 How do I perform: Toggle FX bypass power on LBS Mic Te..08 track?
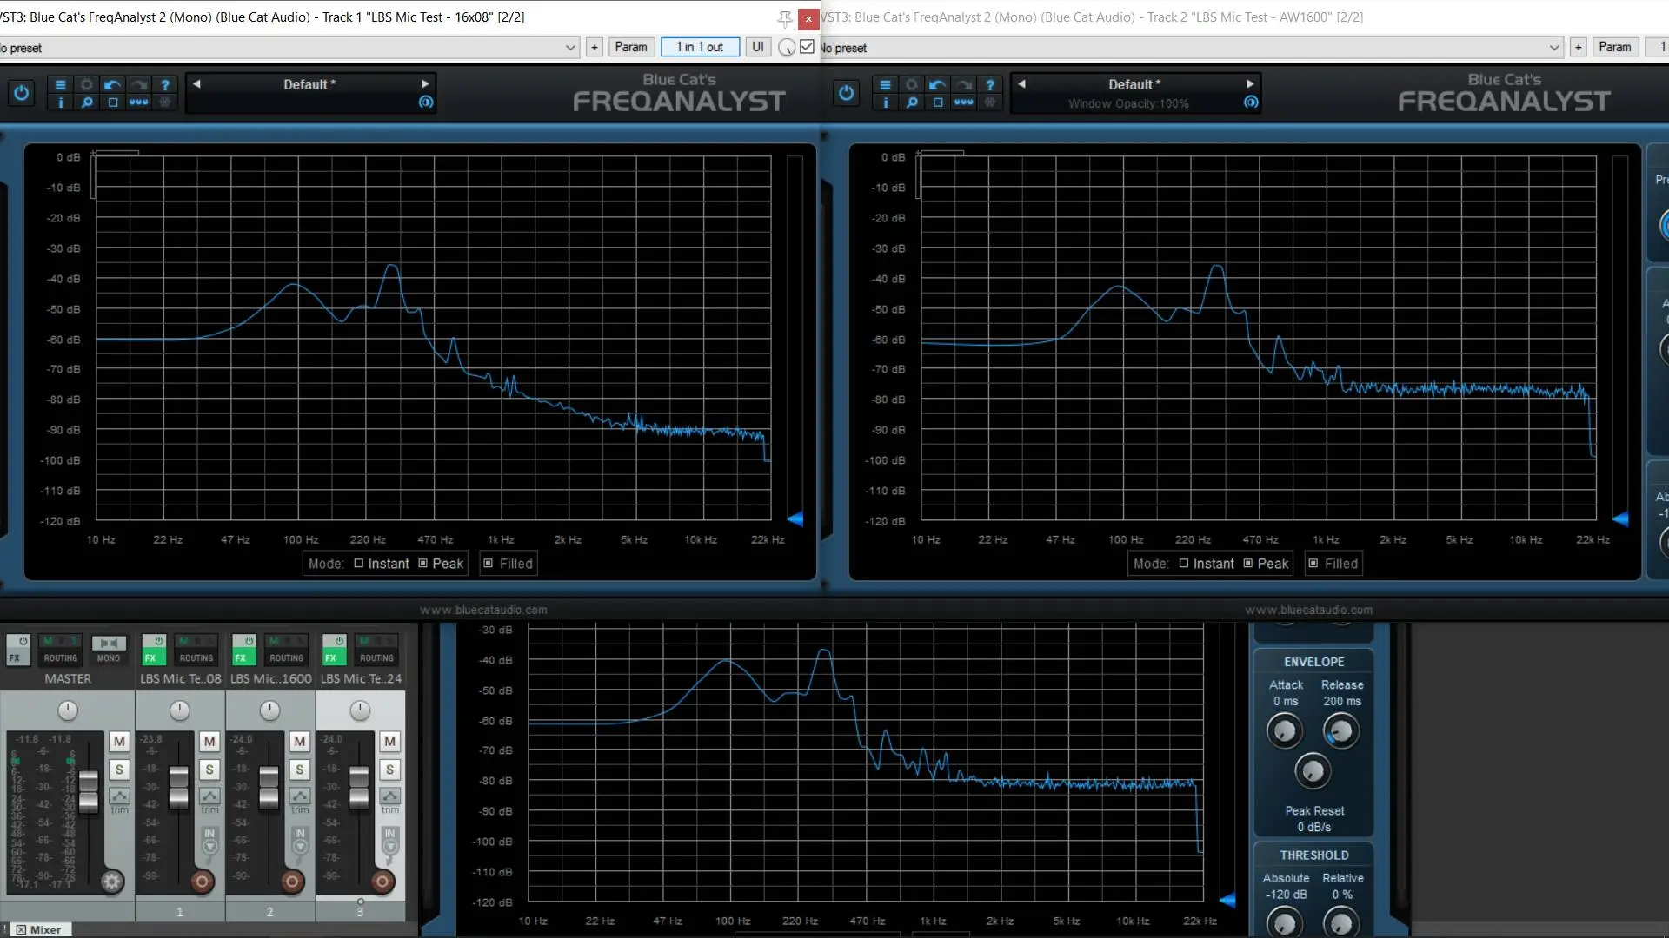(158, 641)
